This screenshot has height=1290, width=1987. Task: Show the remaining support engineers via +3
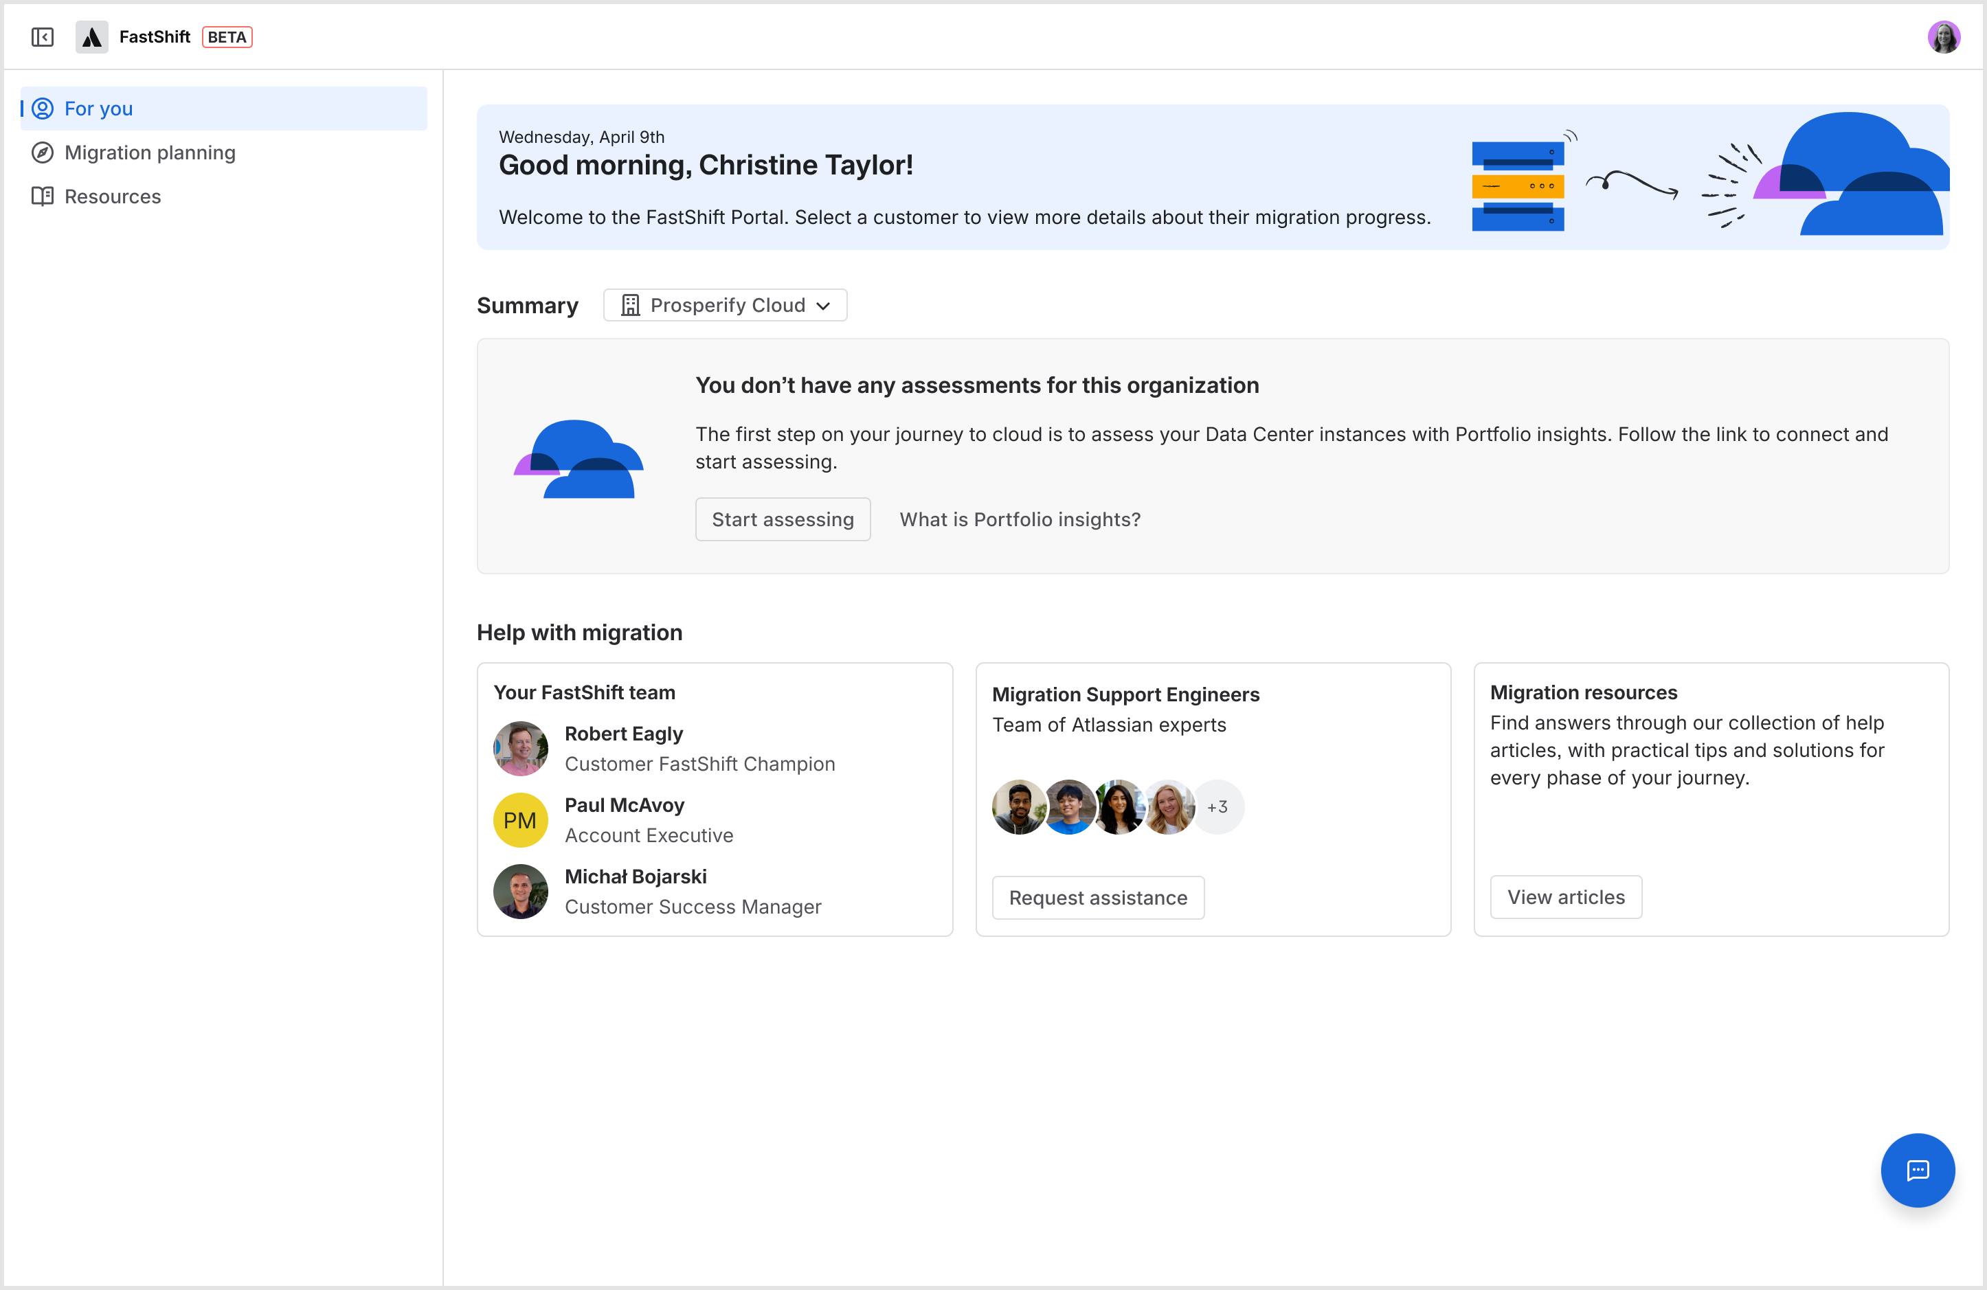point(1218,806)
